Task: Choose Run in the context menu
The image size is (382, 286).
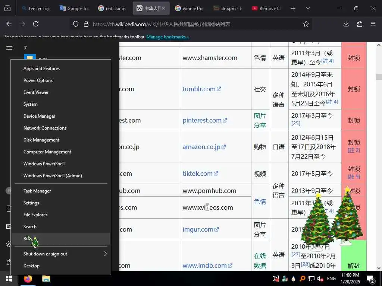Action: (61, 239)
